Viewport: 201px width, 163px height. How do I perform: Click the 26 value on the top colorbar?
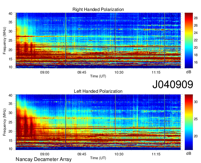pyautogui.click(x=196, y=25)
